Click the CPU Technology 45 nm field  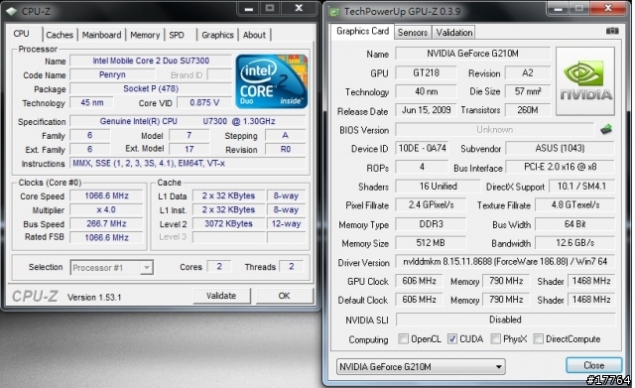[x=92, y=103]
